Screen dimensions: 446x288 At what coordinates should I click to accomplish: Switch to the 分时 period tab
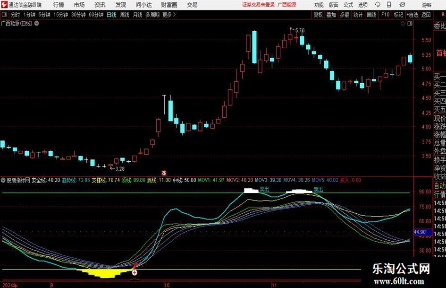[x=15, y=15]
